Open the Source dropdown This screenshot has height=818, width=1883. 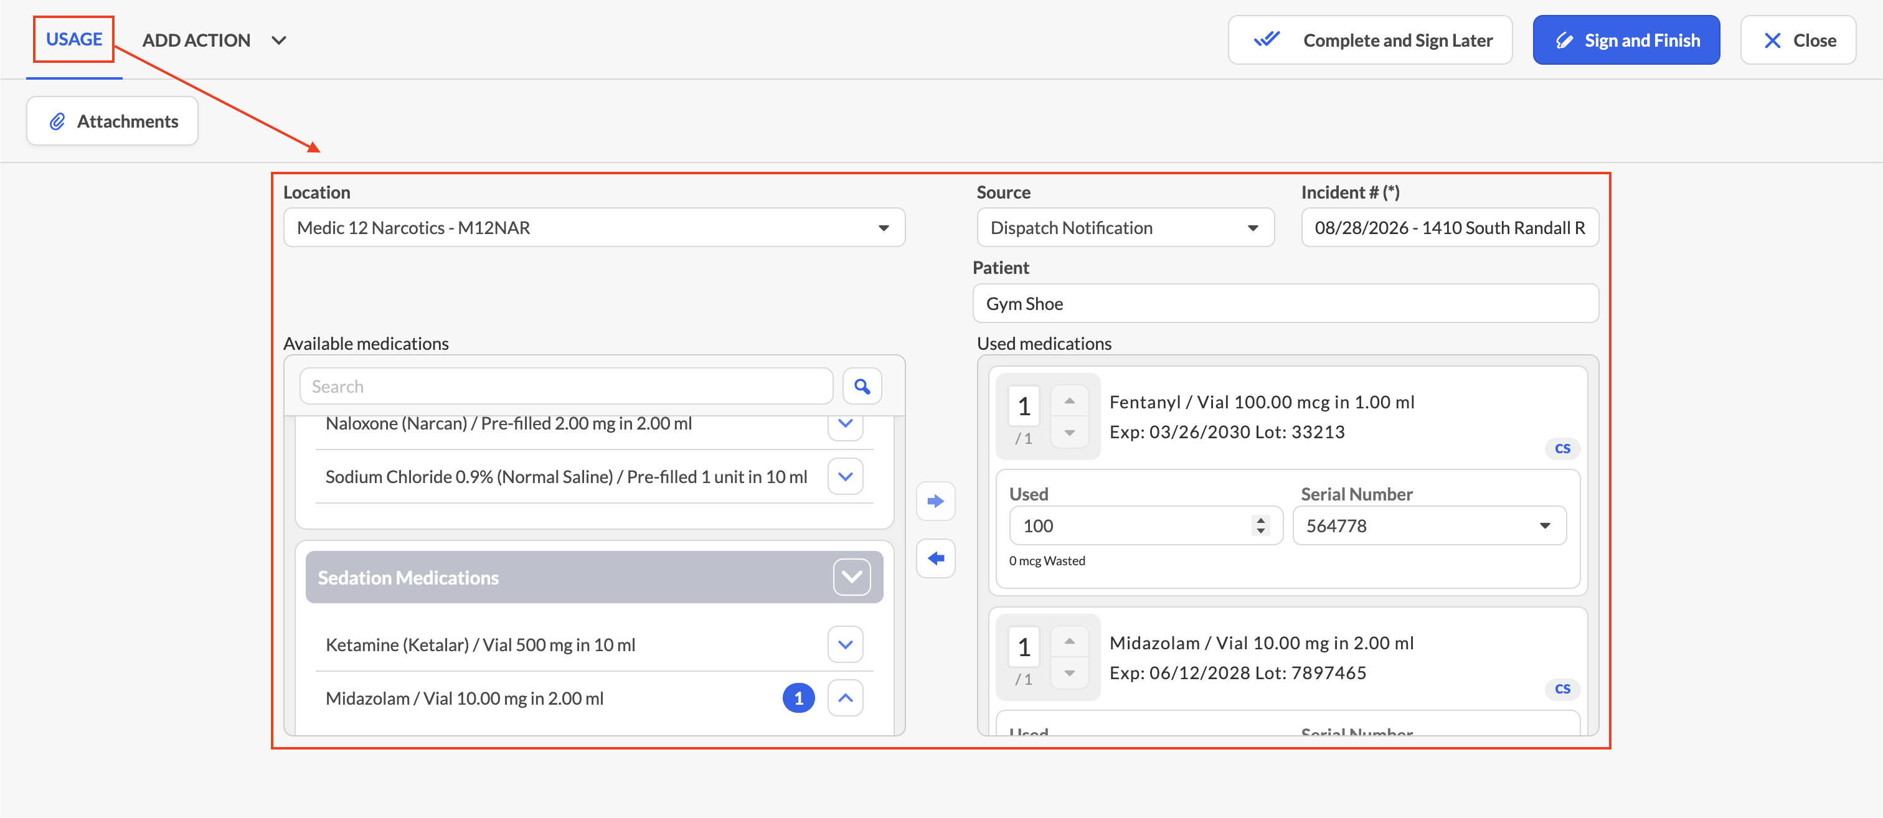[x=1125, y=227]
